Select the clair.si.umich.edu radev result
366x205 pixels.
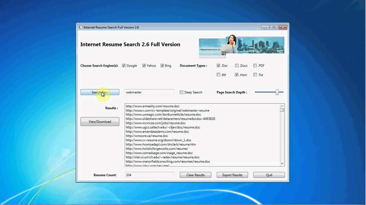[x=163, y=157]
